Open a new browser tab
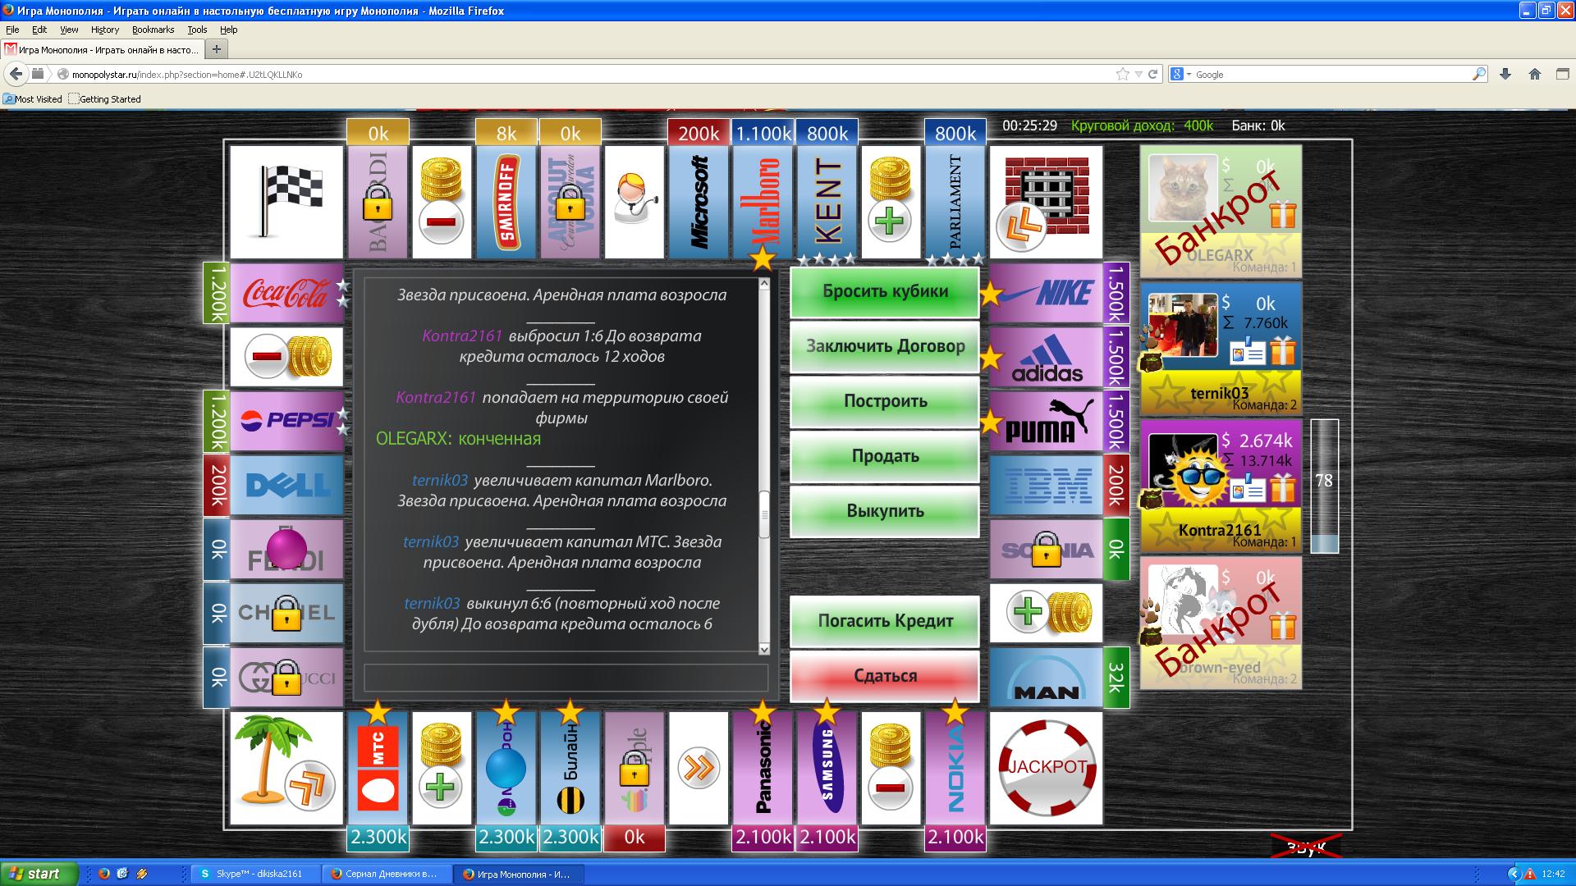Screen dimensions: 1576x886 pos(217,49)
